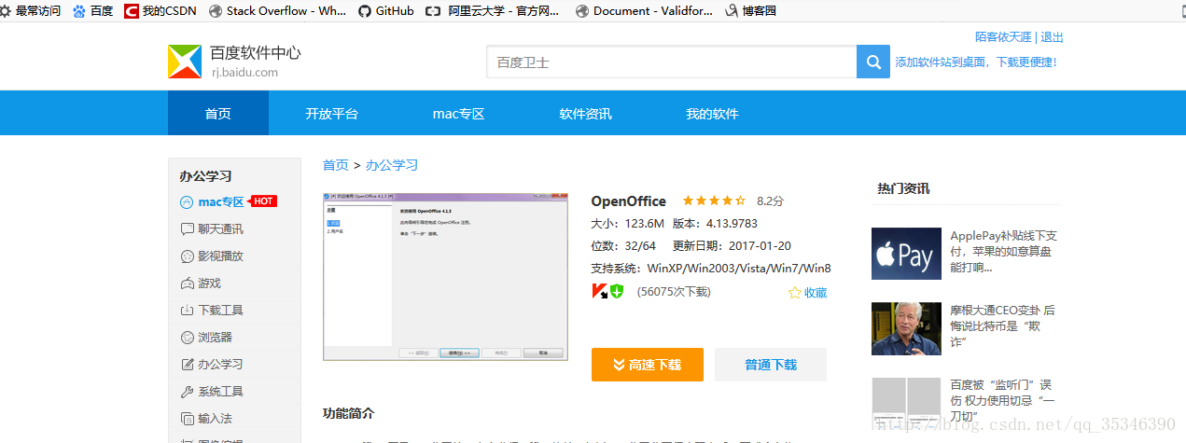The image size is (1186, 443).
Task: Open 百度被"监听门"误伤 news headline
Action: pos(1003,400)
